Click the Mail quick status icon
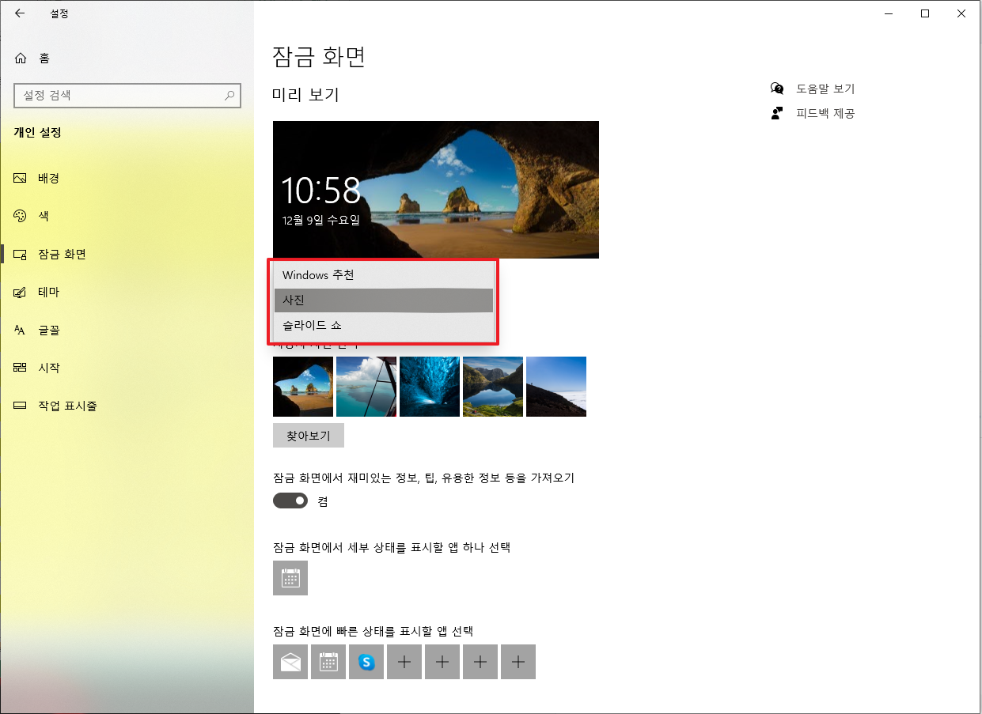This screenshot has width=982, height=714. [290, 662]
